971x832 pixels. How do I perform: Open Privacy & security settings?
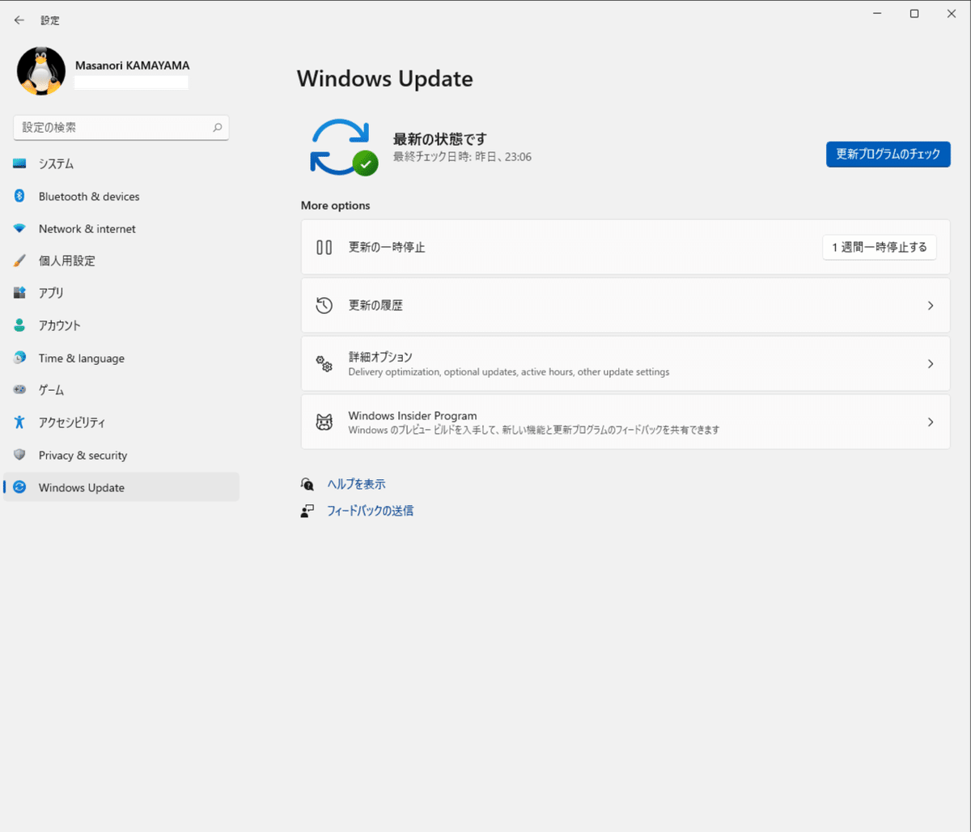click(x=121, y=455)
